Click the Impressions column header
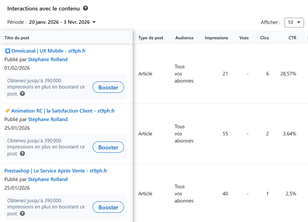 [x=216, y=38]
